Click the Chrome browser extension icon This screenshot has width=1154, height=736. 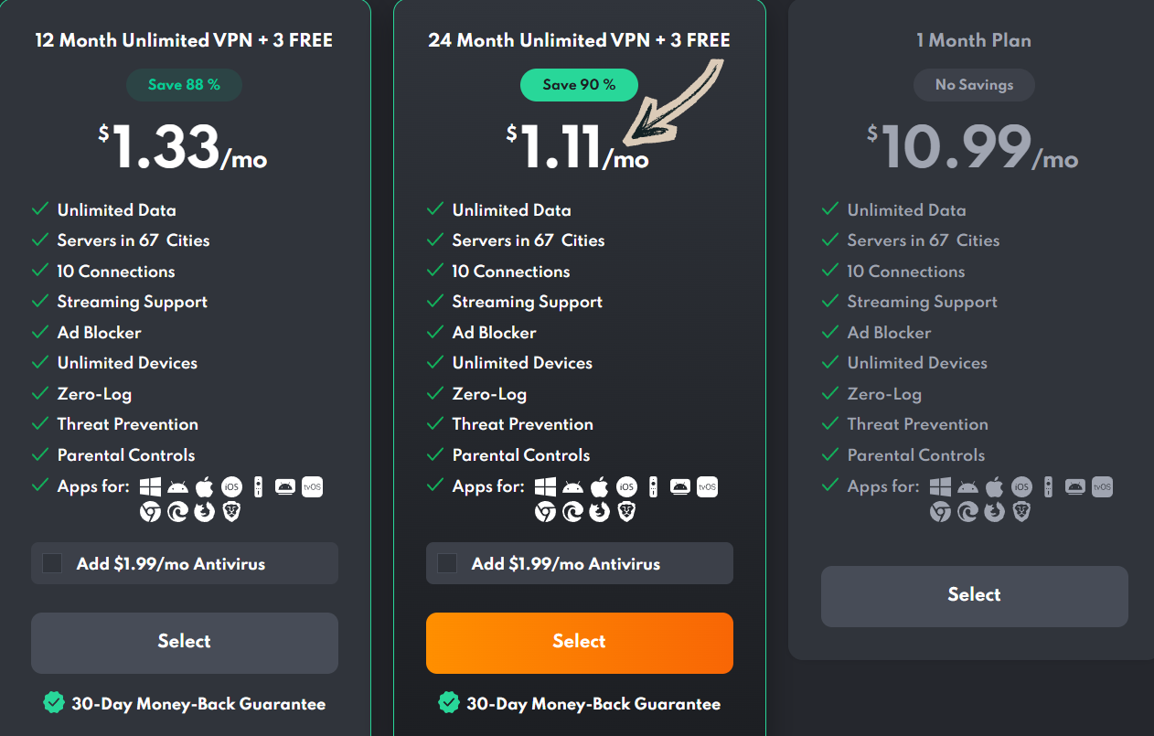pos(546,511)
